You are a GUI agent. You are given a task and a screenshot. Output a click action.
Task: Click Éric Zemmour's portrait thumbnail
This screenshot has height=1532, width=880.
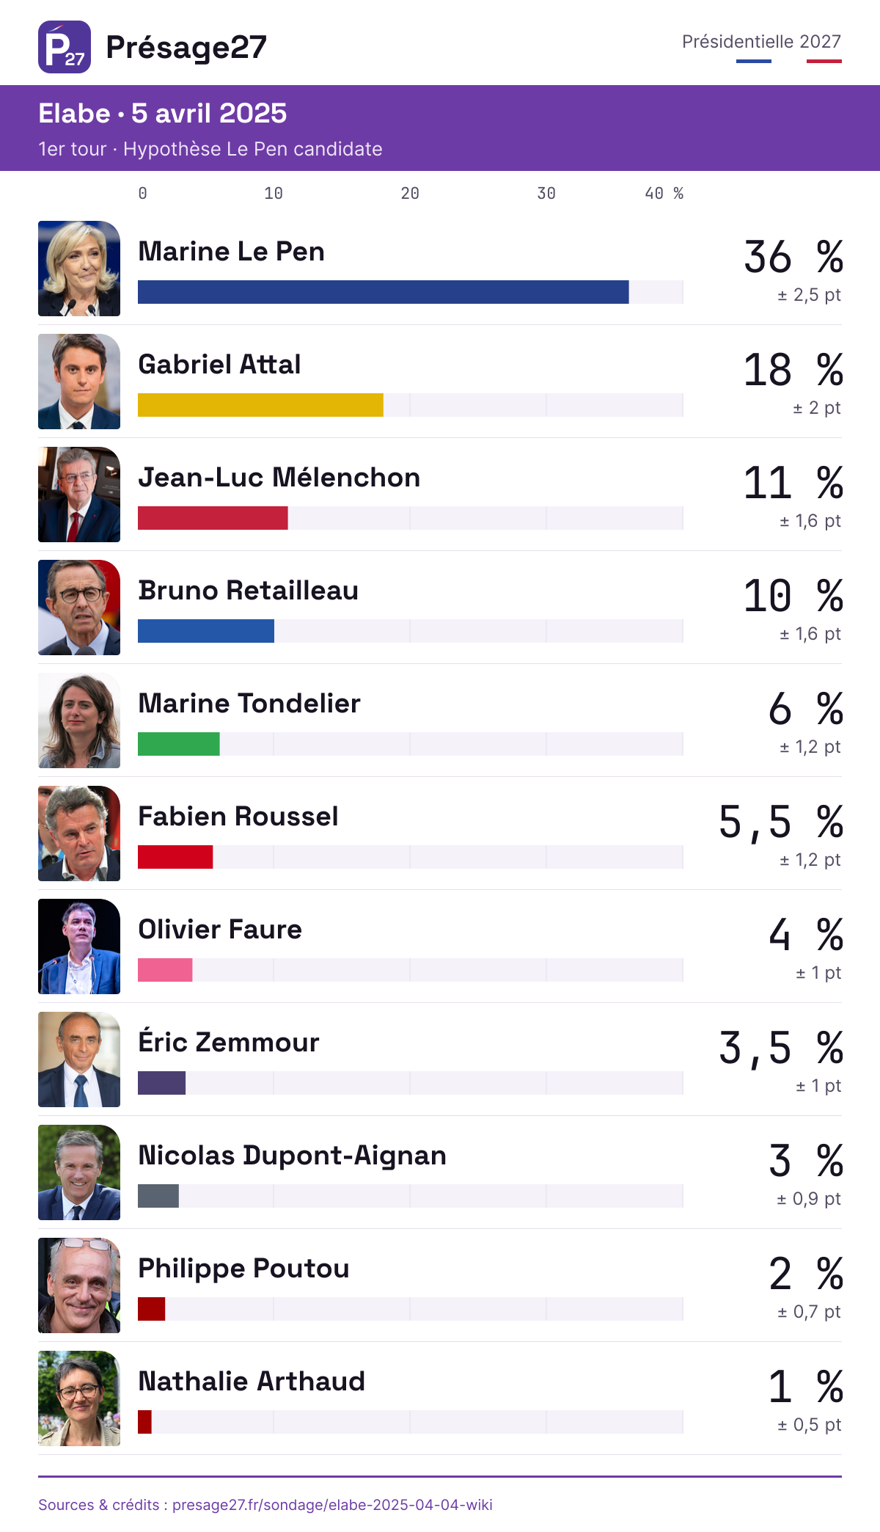click(x=79, y=1059)
